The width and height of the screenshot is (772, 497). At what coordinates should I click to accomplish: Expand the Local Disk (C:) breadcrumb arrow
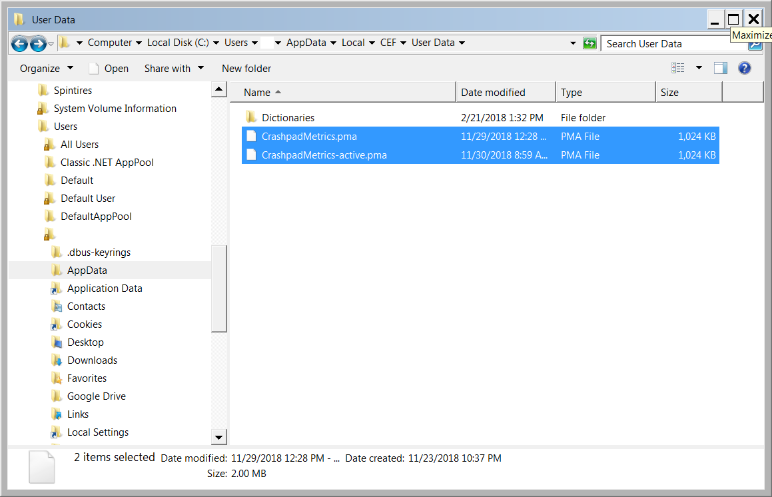pos(216,43)
